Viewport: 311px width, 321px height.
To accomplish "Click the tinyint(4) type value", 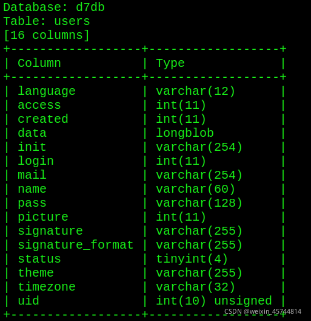I will (192, 259).
